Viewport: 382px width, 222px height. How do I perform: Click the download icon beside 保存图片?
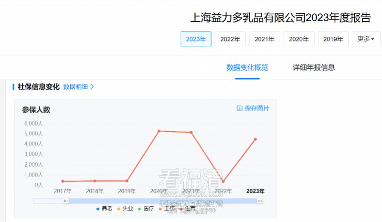pos(240,108)
